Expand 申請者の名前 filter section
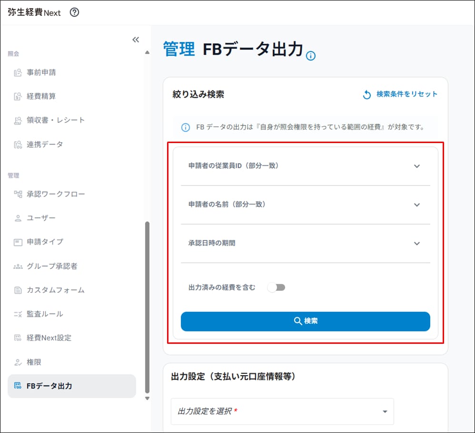475x433 pixels. [416, 205]
